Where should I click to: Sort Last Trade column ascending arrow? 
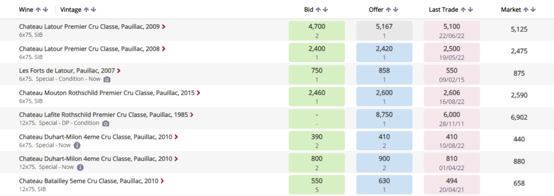coord(463,10)
